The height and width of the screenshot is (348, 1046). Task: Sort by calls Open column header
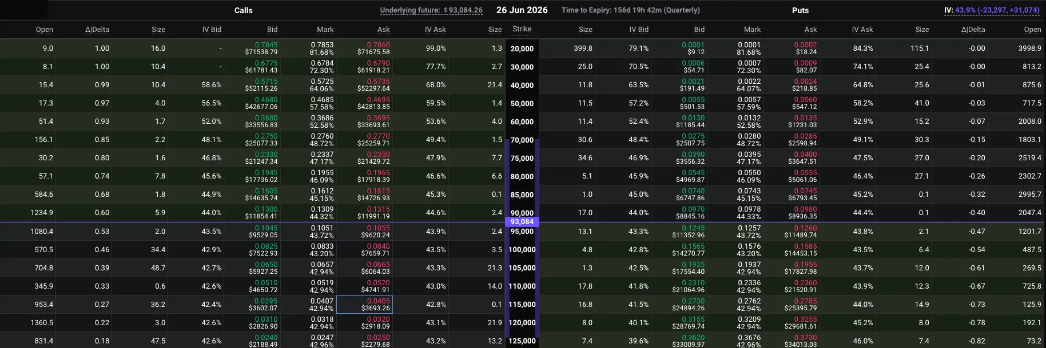pos(45,30)
